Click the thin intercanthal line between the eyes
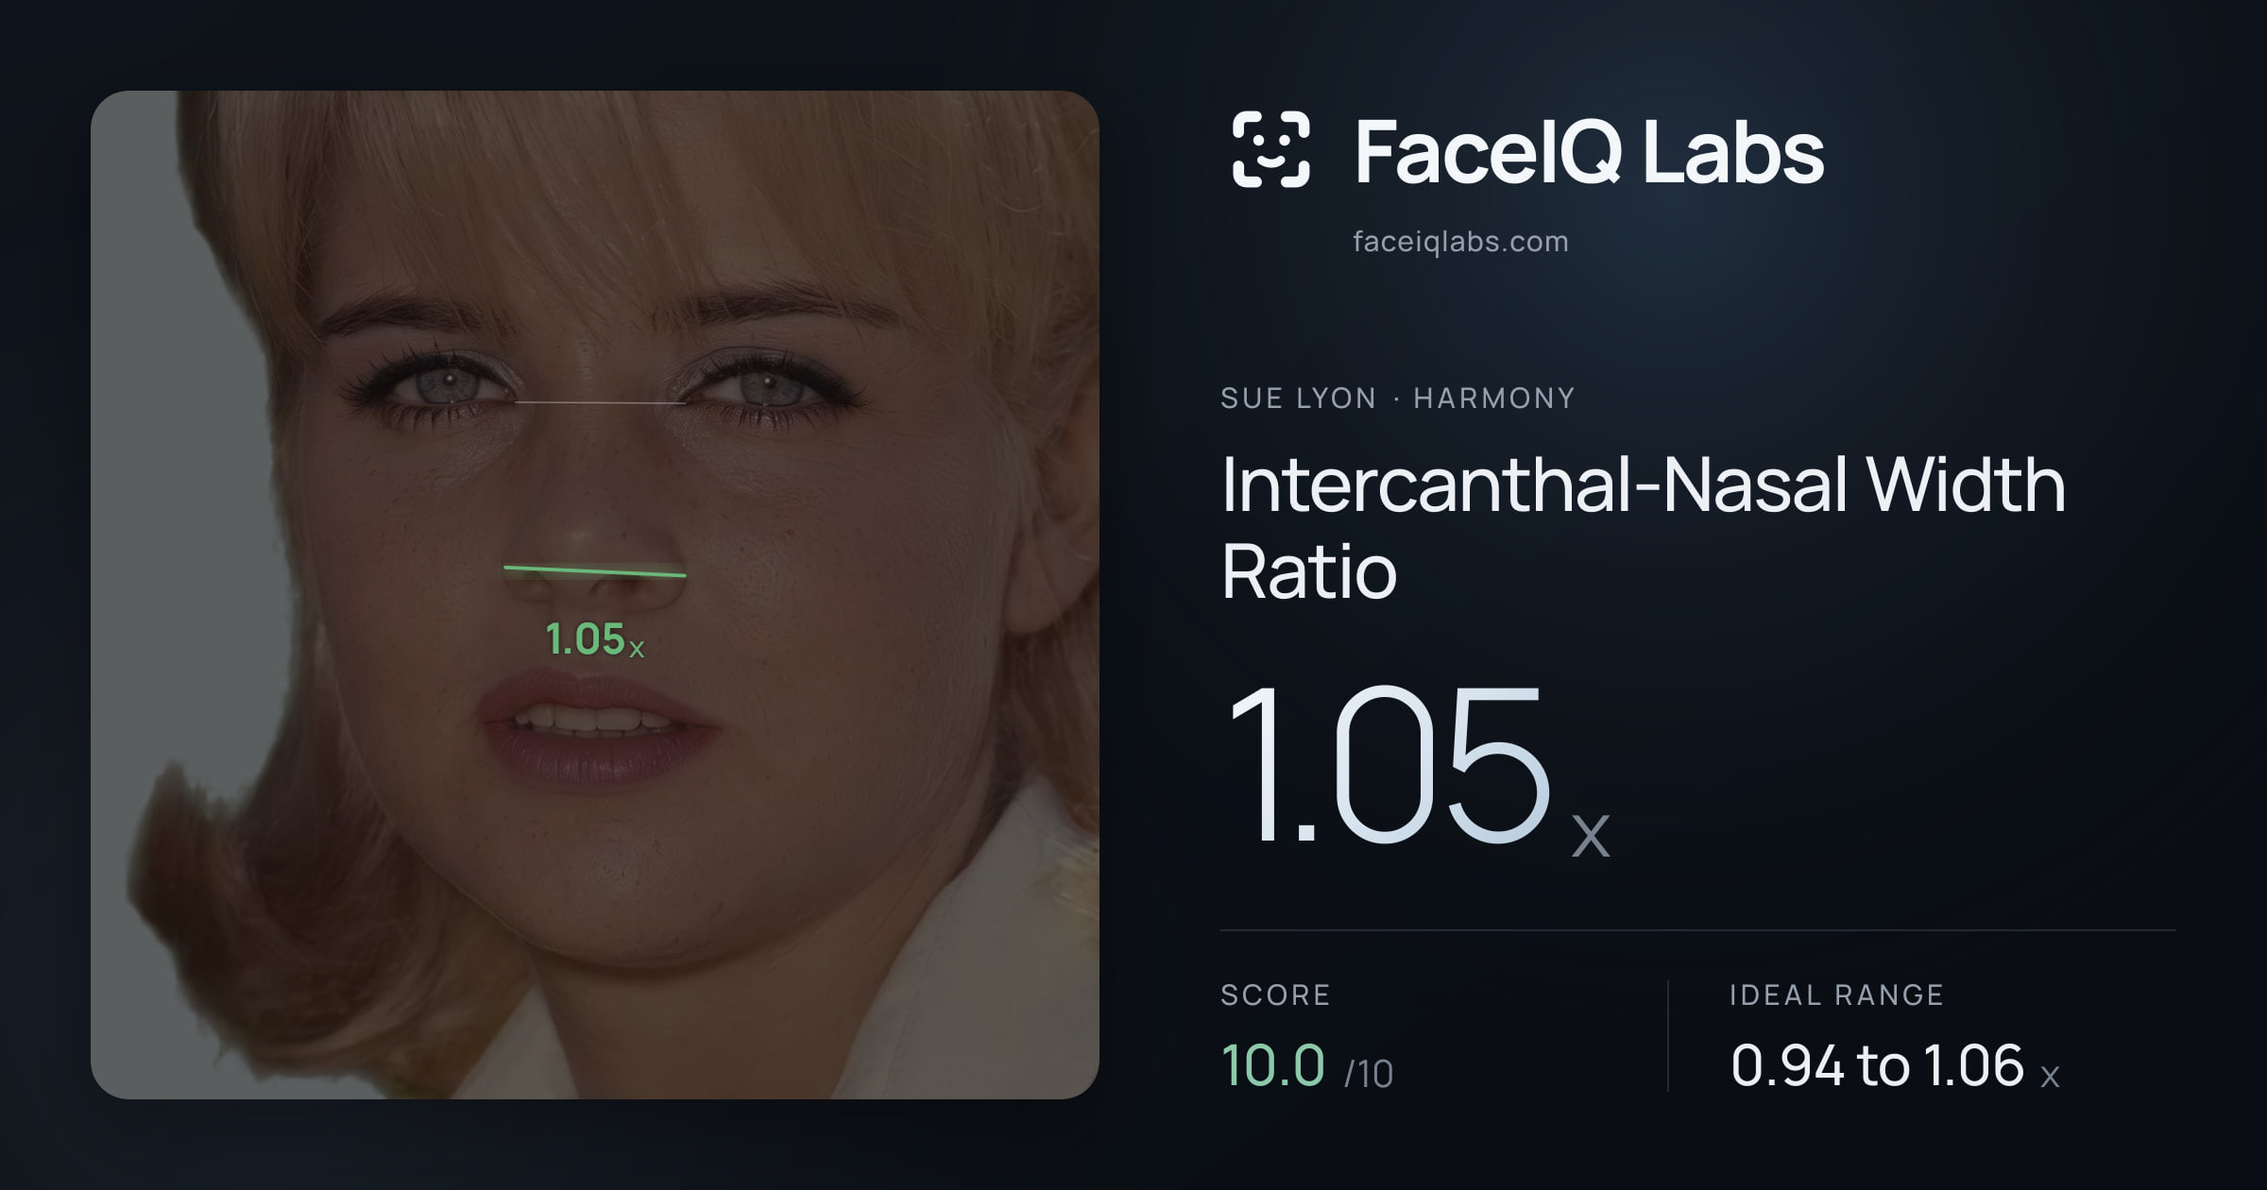The height and width of the screenshot is (1190, 2267). click(x=600, y=402)
